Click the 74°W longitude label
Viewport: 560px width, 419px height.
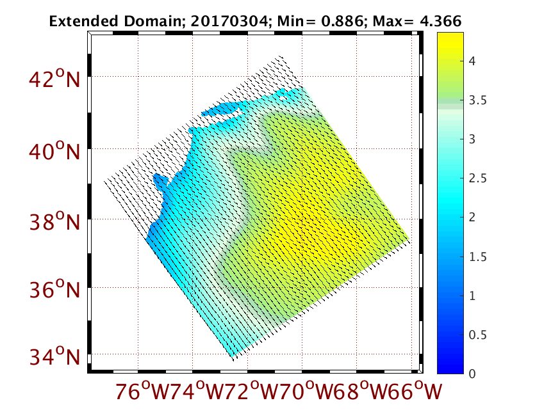click(197, 391)
